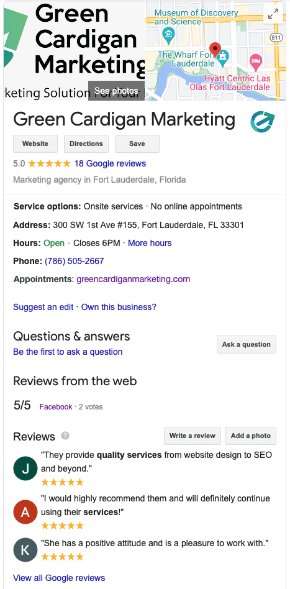Viewport: 290px width, 589px height.
Task: Click the pink Hyatt Centric hotel map icon
Action: pos(256,61)
